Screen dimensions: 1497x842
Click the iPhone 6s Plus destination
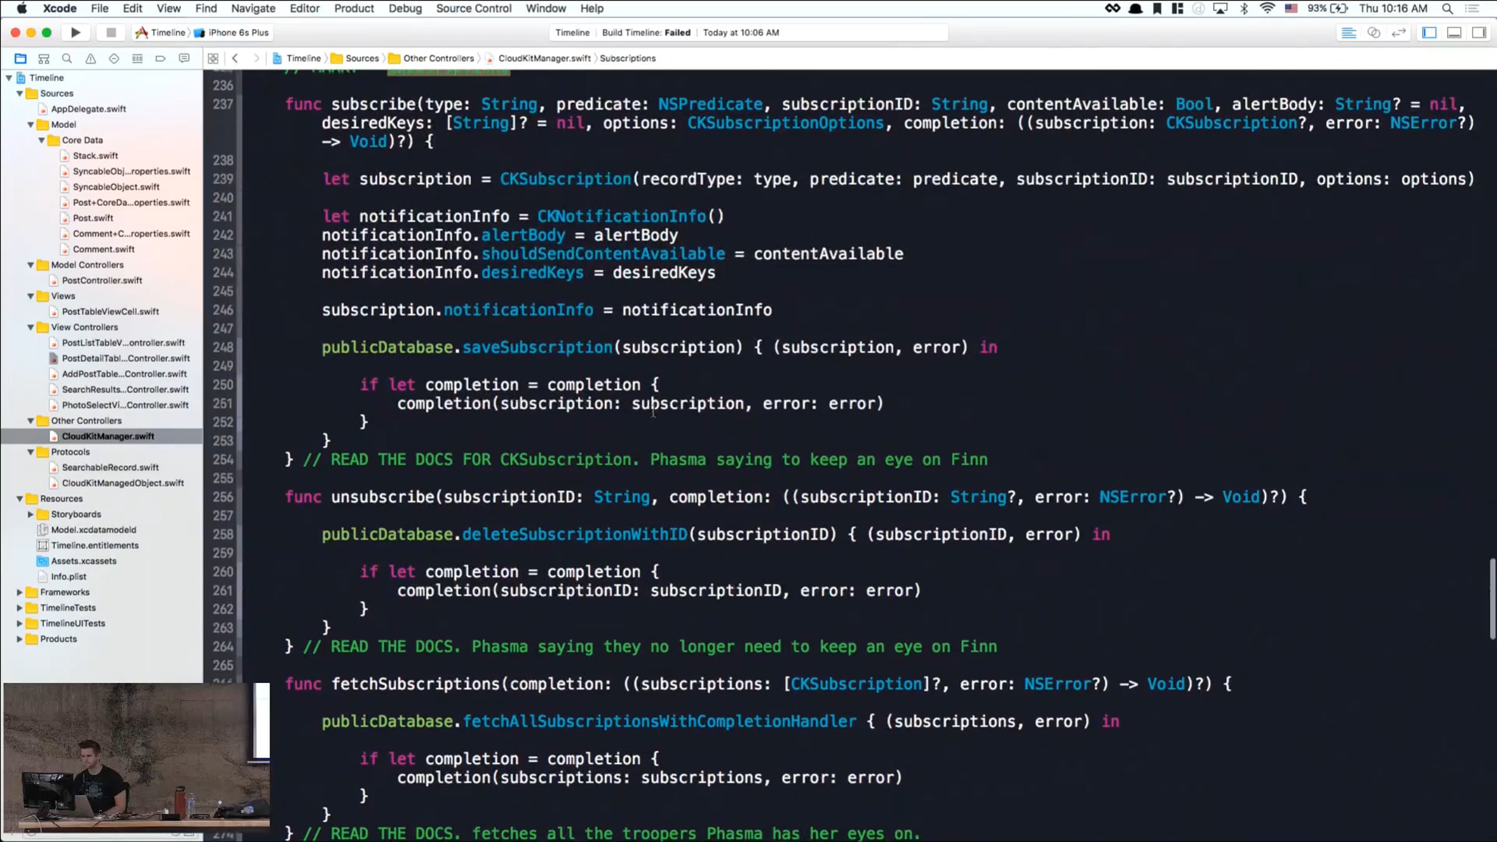238,32
